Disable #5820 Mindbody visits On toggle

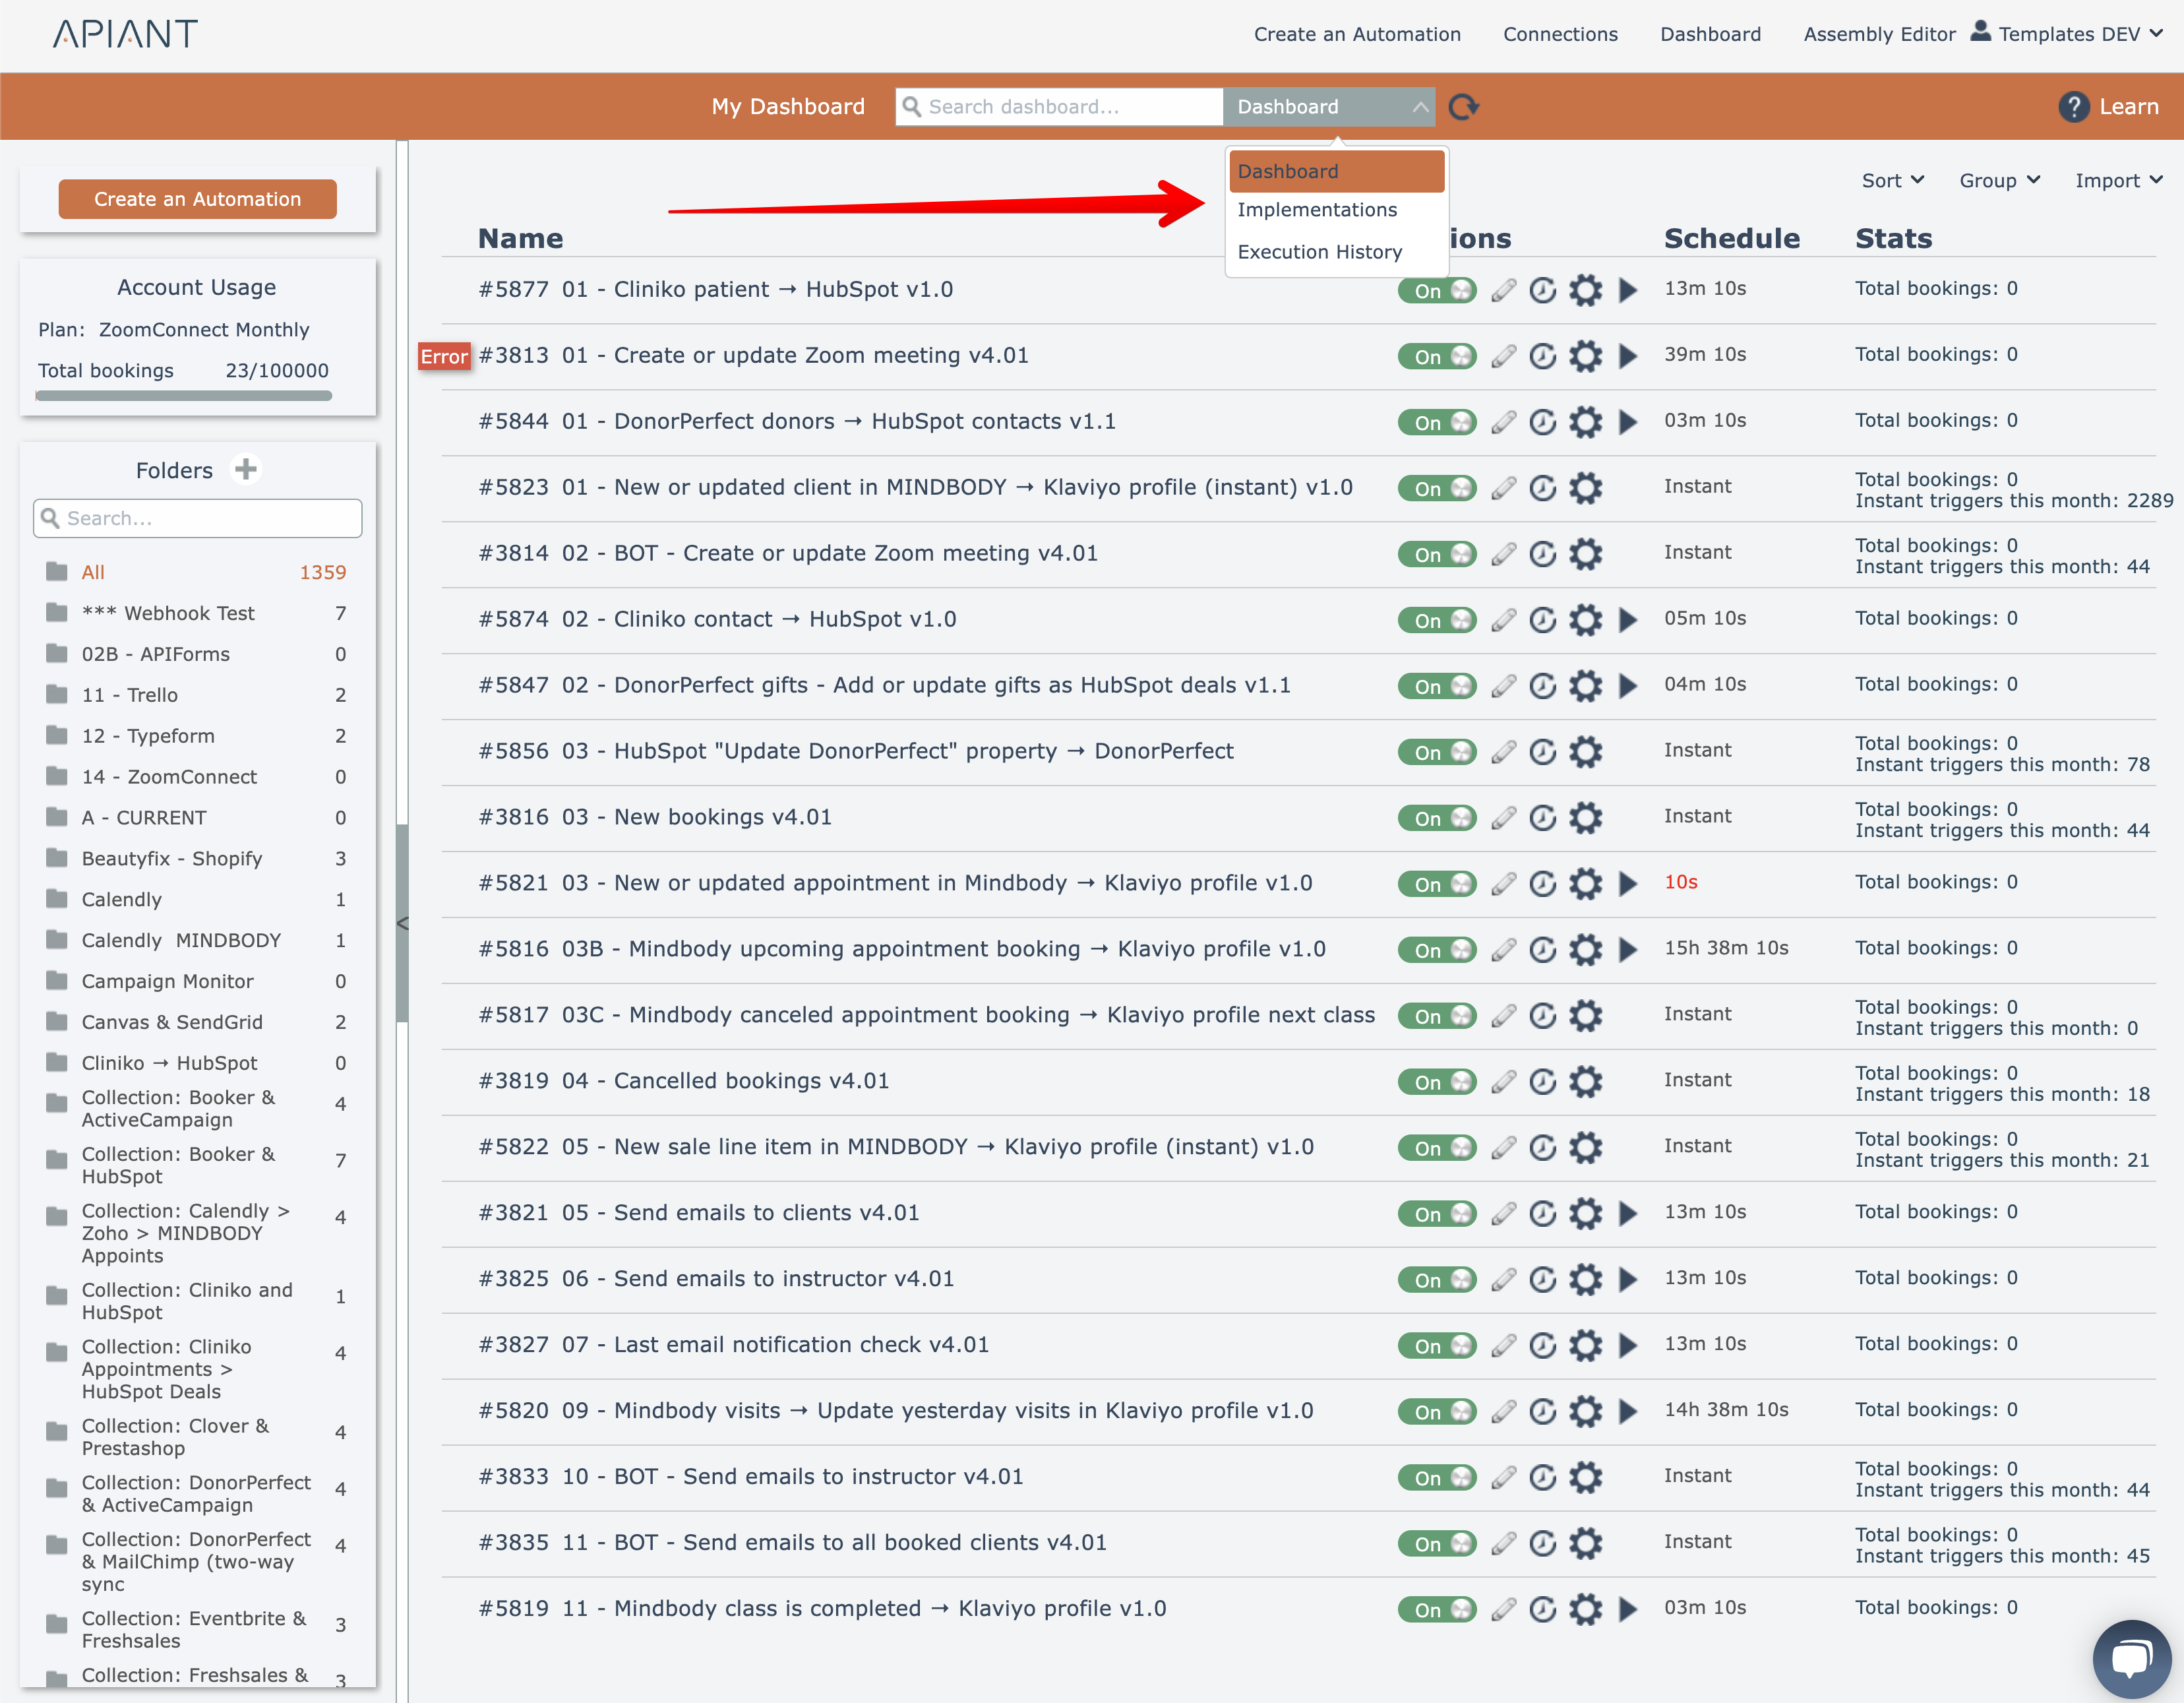[x=1437, y=1412]
